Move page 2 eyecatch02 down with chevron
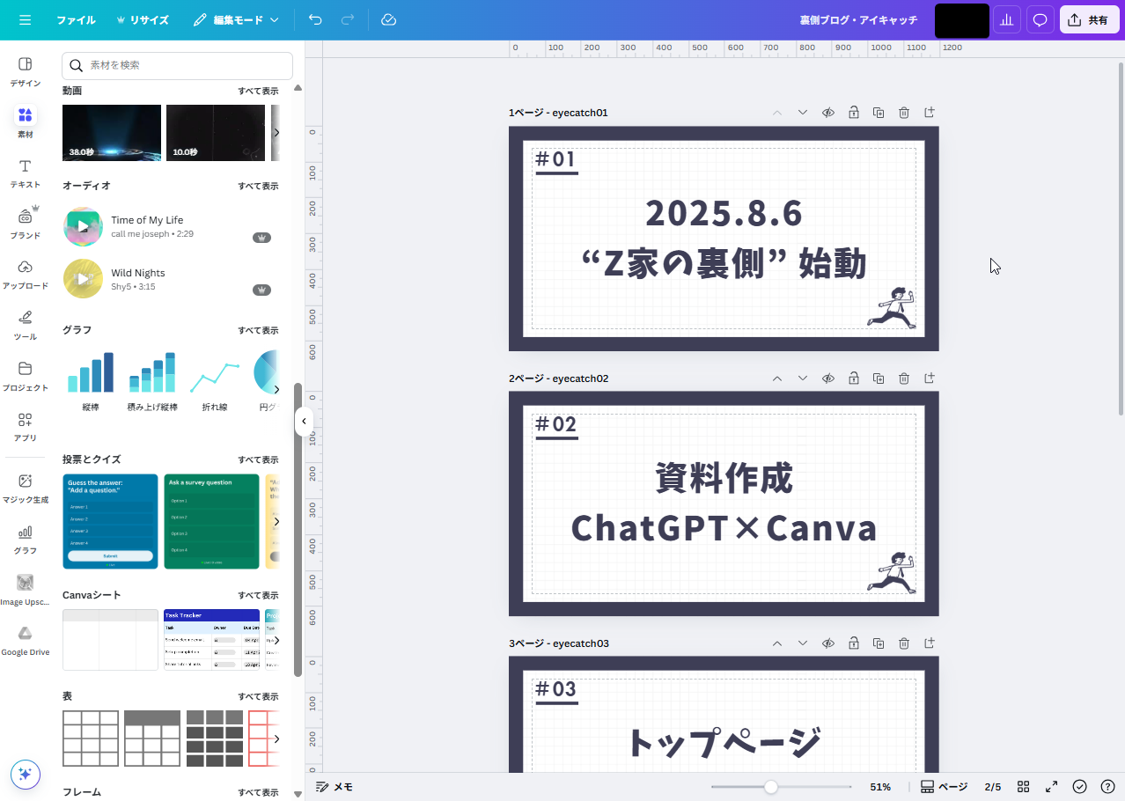Image resolution: width=1125 pixels, height=801 pixels. click(802, 378)
